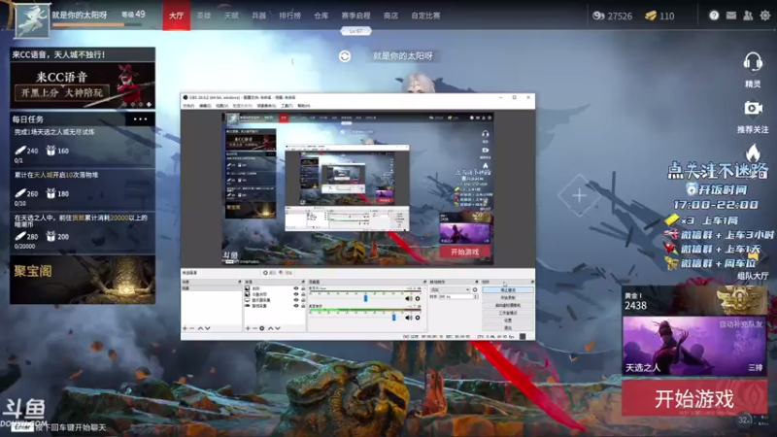Click the player avatar portrait
This screenshot has width=777, height=437.
tap(32, 20)
